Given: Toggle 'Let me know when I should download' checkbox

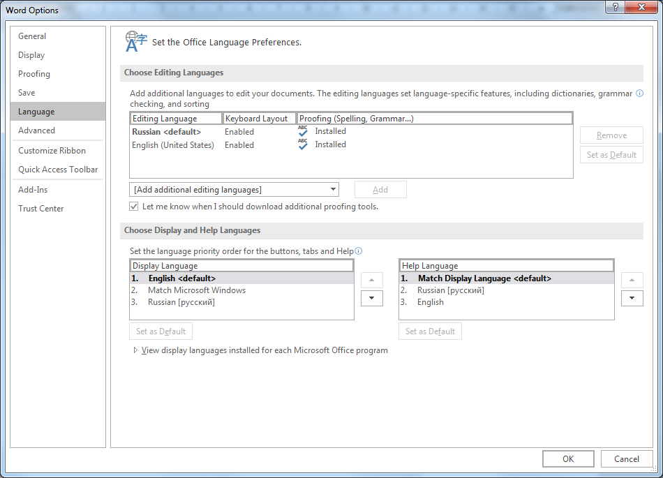Looking at the screenshot, I should click(x=134, y=207).
